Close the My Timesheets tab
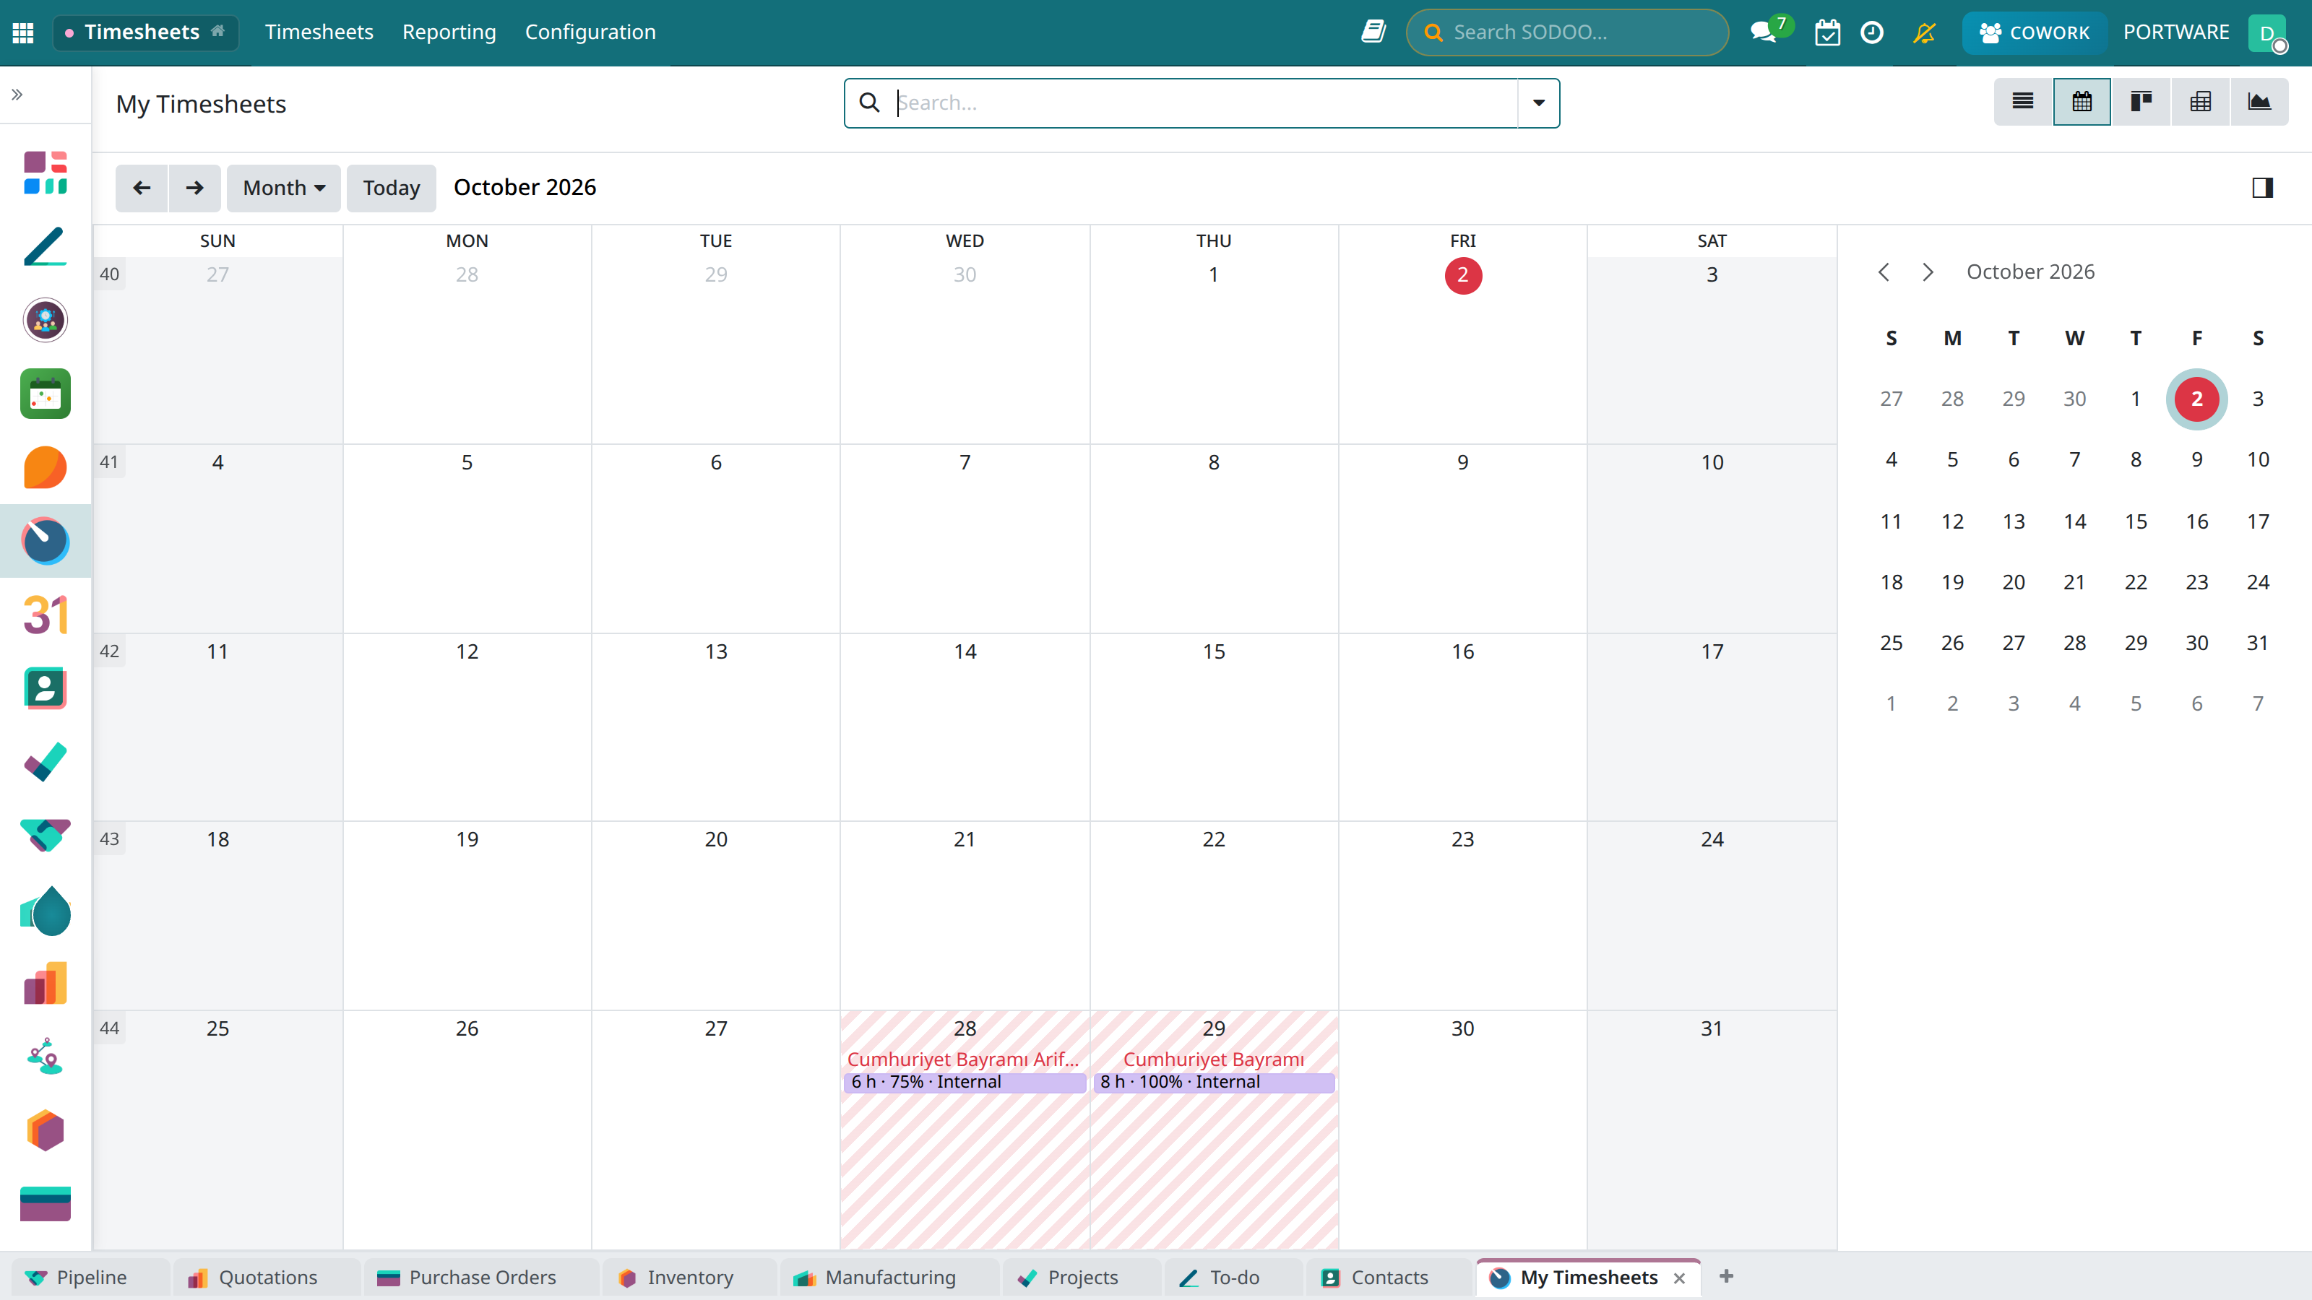 pyautogui.click(x=1679, y=1278)
